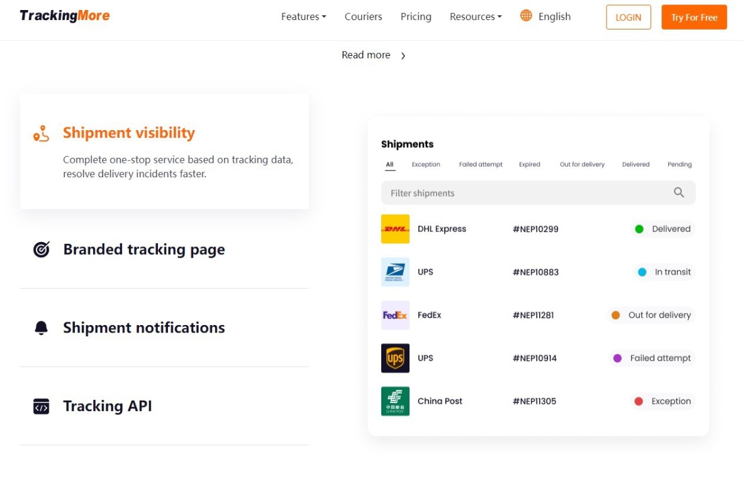The image size is (743, 503).
Task: Click tracking number #NEP10299
Action: tap(535, 229)
